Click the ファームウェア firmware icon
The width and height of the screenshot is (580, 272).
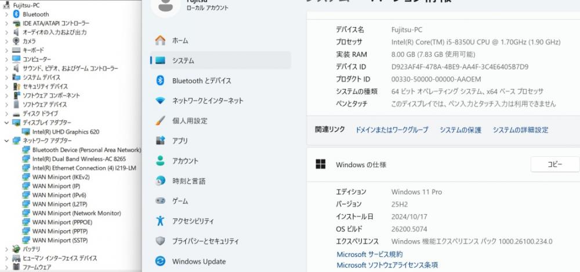[x=16, y=267]
